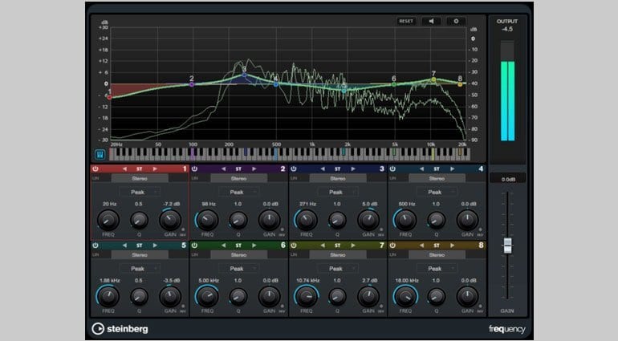Select EQ node 7 on the curve
This screenshot has width=618, height=341.
click(x=433, y=79)
